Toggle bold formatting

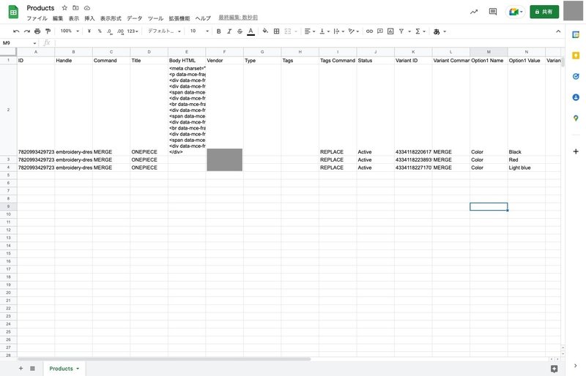pos(218,31)
